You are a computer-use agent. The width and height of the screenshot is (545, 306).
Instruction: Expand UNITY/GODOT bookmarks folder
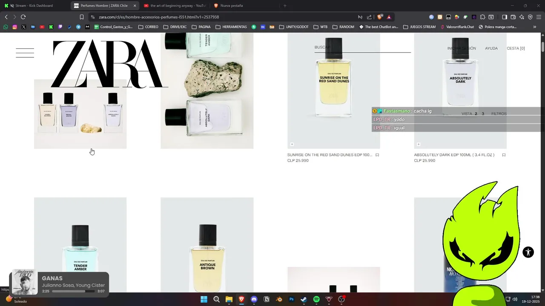294,27
